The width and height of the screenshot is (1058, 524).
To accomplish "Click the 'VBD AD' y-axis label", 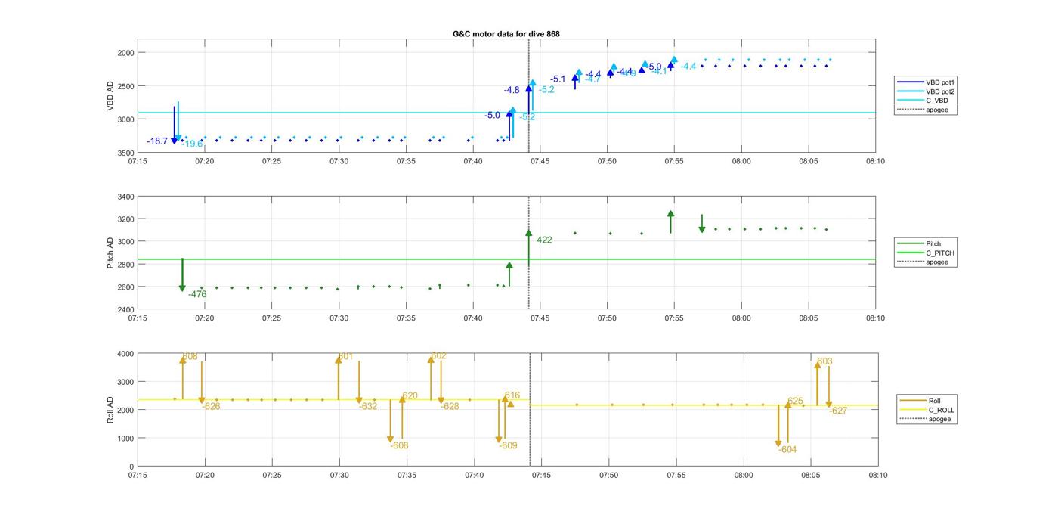I will (x=110, y=97).
